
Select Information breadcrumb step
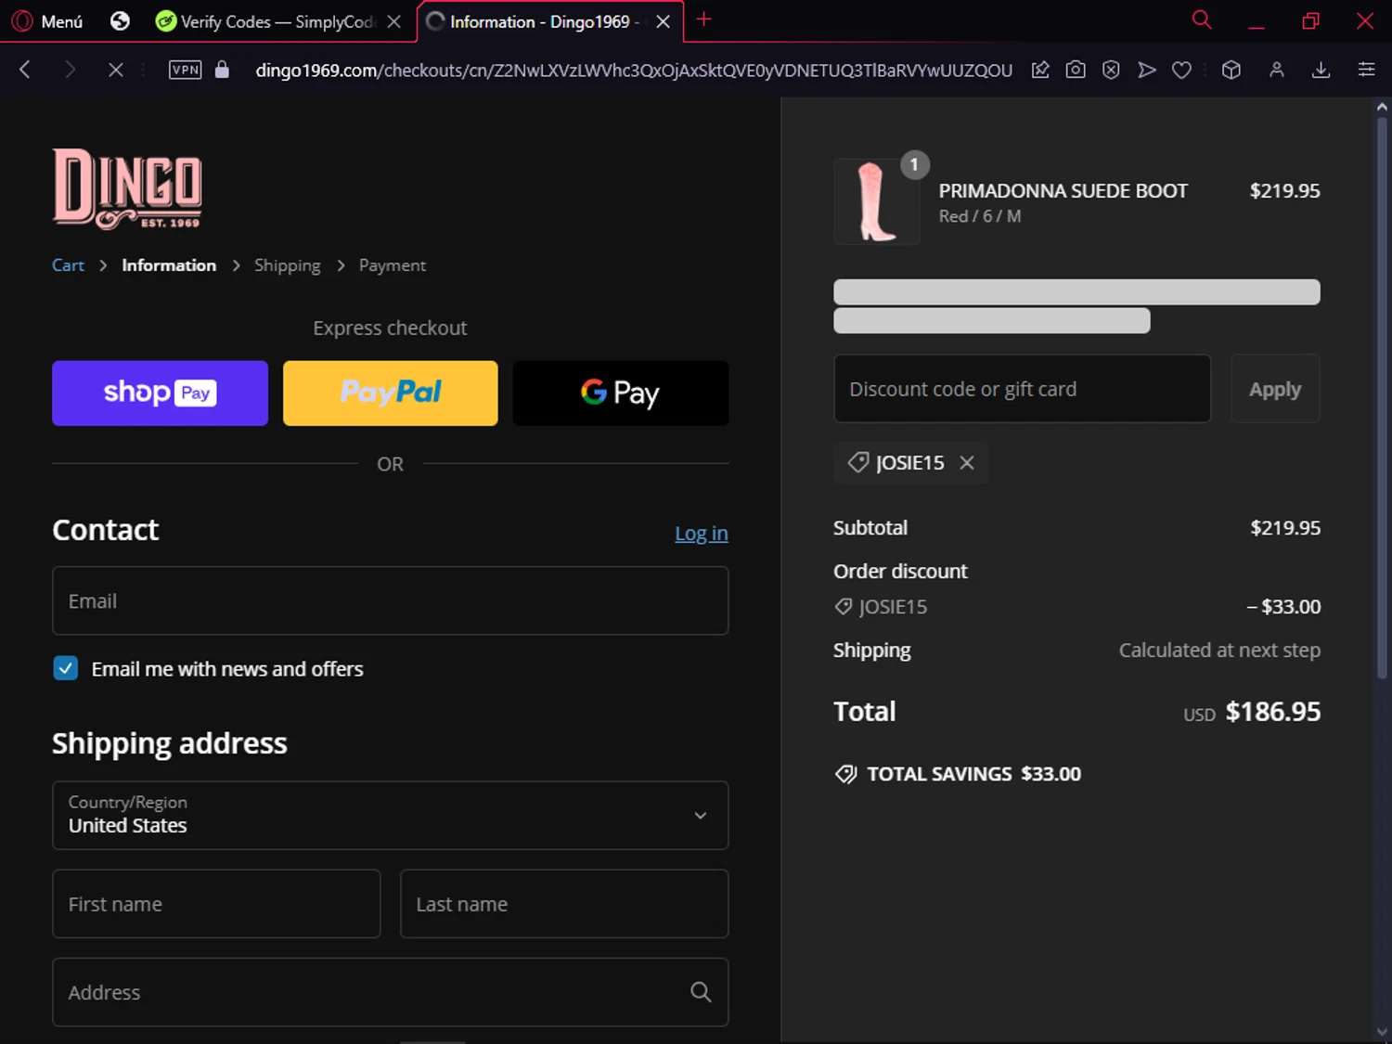(169, 265)
